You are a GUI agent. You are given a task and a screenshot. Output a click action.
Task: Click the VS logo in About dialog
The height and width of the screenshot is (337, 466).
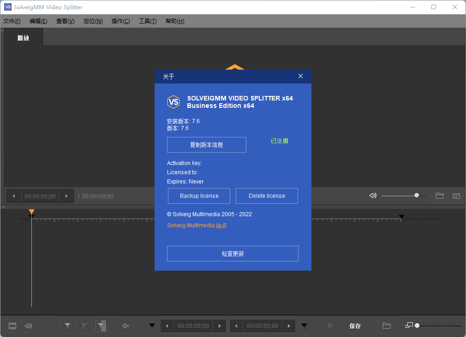click(x=173, y=102)
